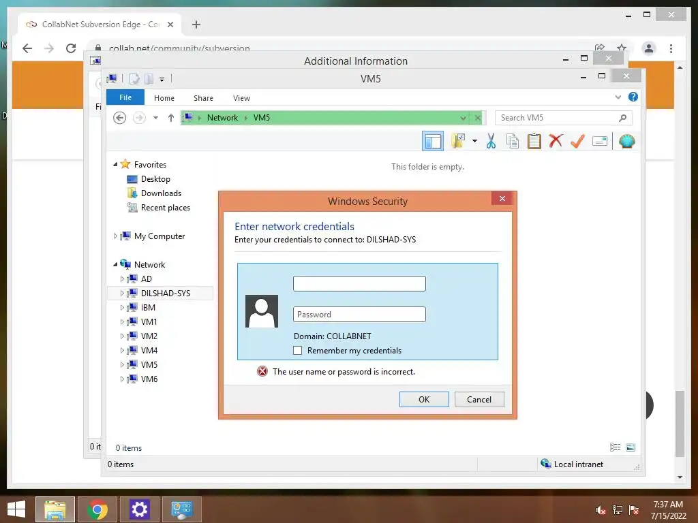Viewport: 698px width, 523px height.
Task: Expand the ribbon with chevron arrow
Action: click(x=618, y=97)
